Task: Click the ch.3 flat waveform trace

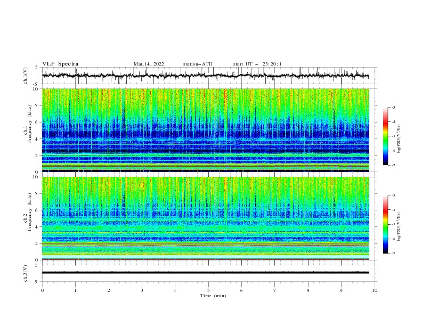Action: coord(206,273)
